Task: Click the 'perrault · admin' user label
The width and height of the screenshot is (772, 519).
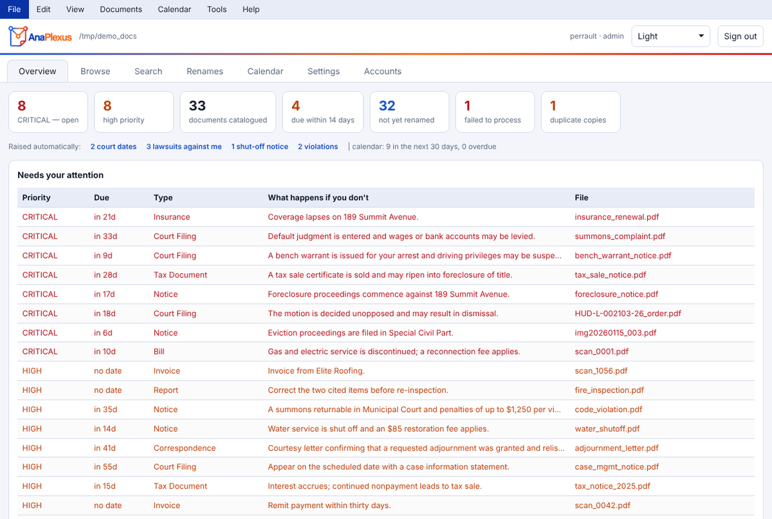Action: coord(597,36)
